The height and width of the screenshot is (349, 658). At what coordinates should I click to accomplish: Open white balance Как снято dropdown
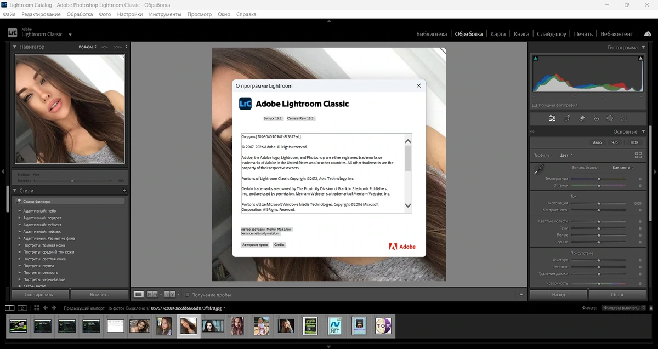click(623, 167)
